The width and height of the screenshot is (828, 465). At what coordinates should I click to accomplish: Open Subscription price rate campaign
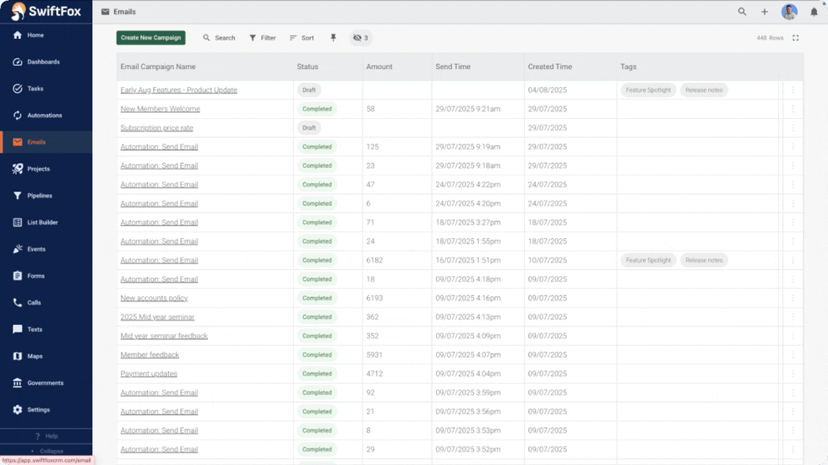156,128
